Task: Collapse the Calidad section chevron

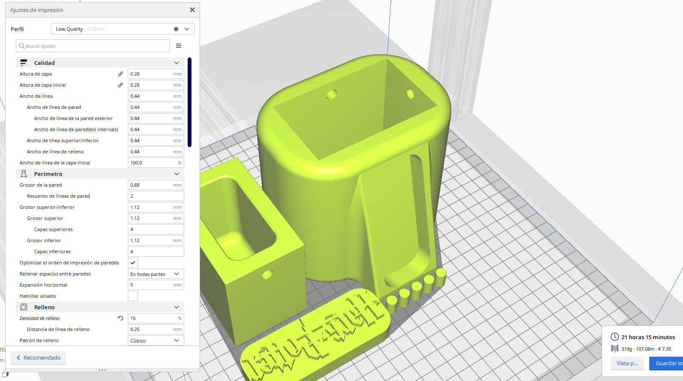Action: tap(177, 63)
